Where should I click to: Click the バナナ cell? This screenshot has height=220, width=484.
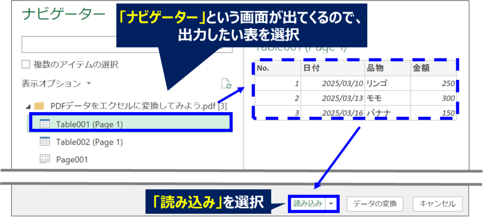[388, 113]
